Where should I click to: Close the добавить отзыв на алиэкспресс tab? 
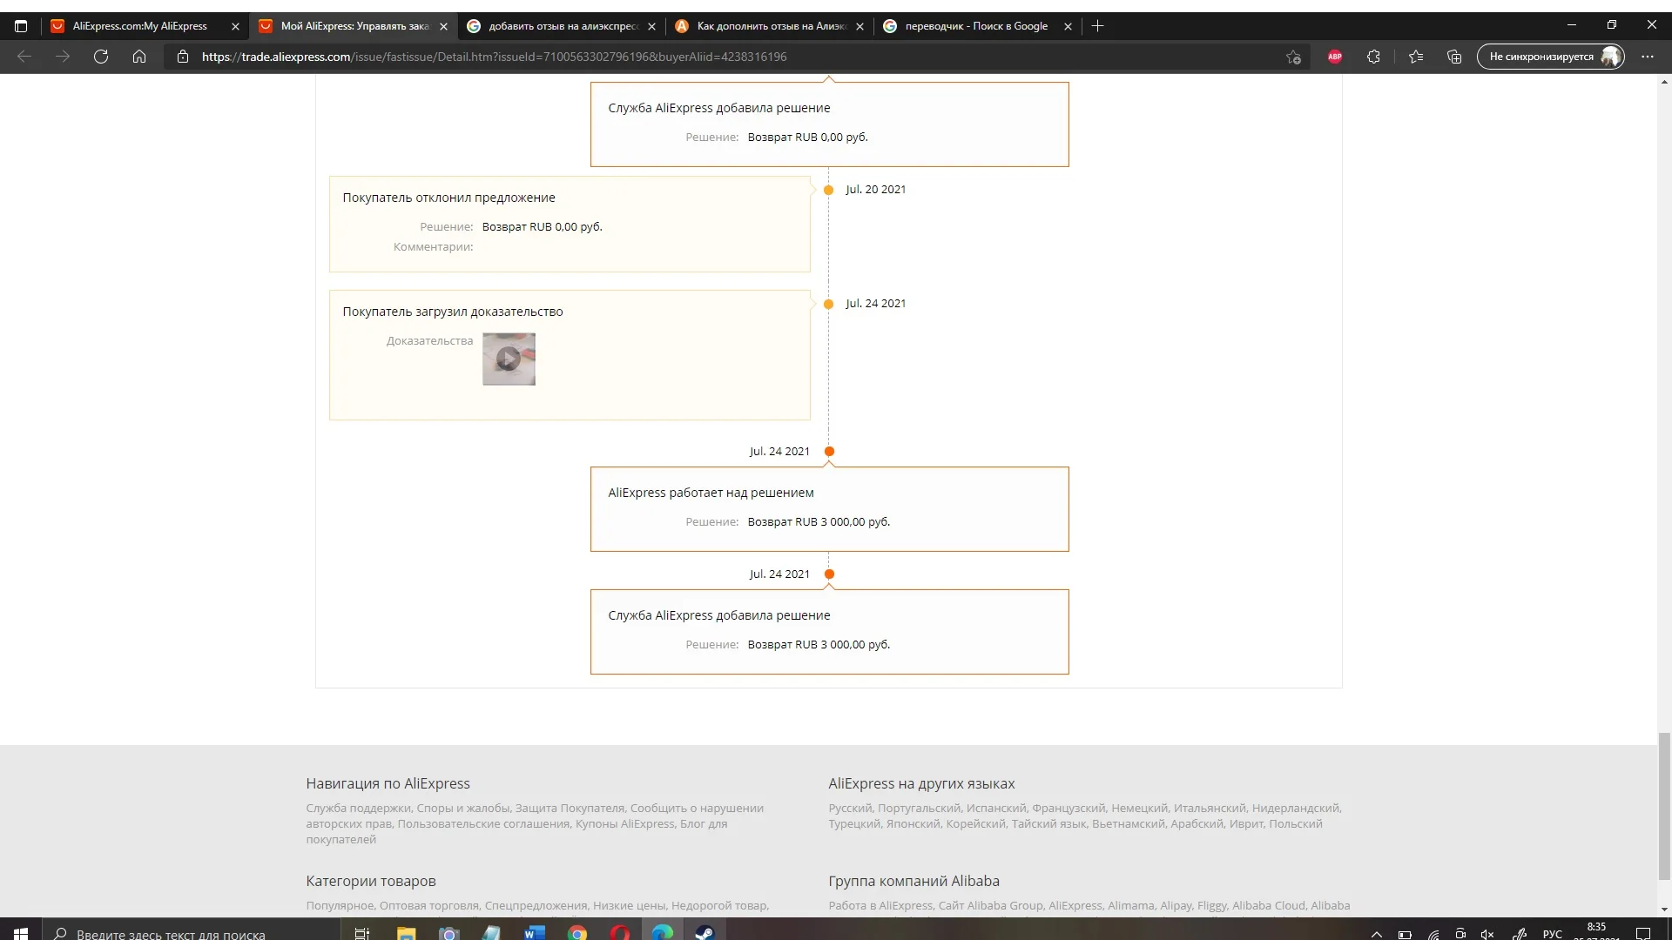point(651,26)
